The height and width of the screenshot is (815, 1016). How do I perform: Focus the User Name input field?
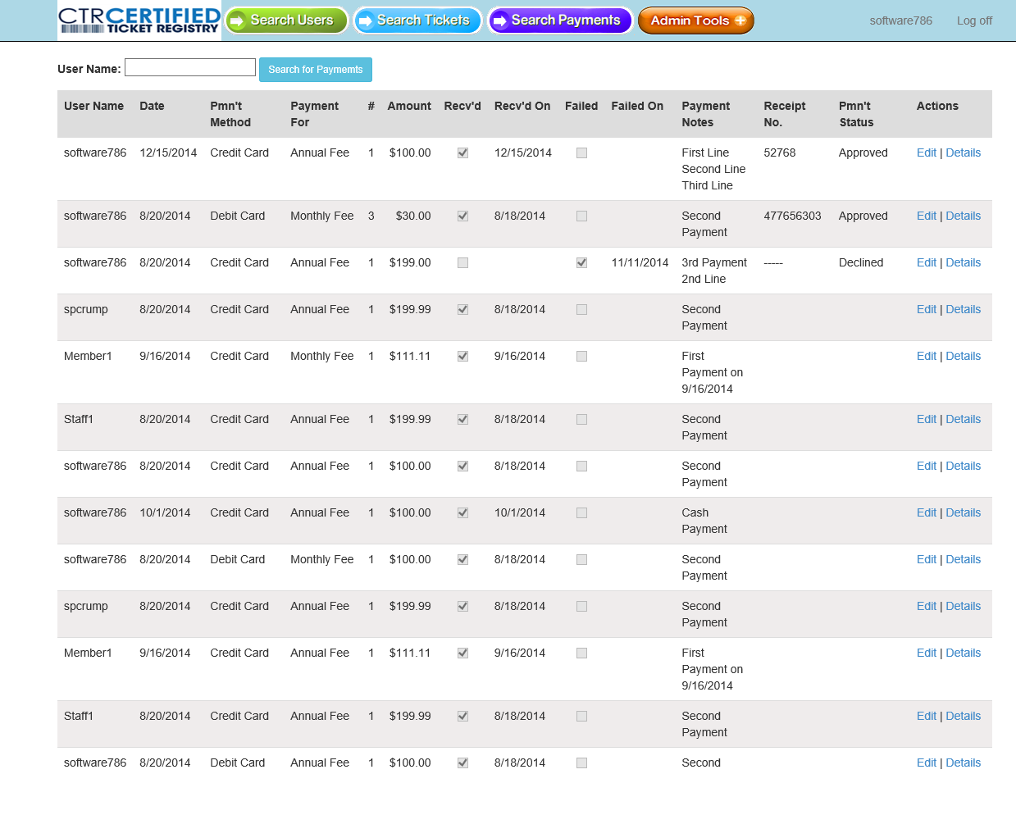pos(190,67)
